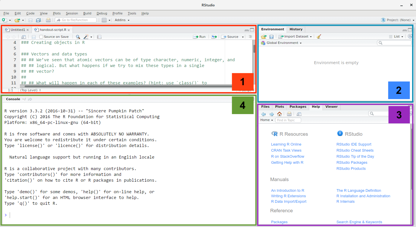Click the Environment pane search field

[394, 43]
